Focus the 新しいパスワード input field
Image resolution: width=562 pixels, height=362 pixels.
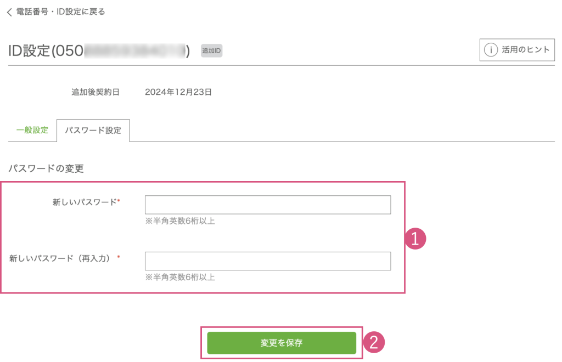267,205
